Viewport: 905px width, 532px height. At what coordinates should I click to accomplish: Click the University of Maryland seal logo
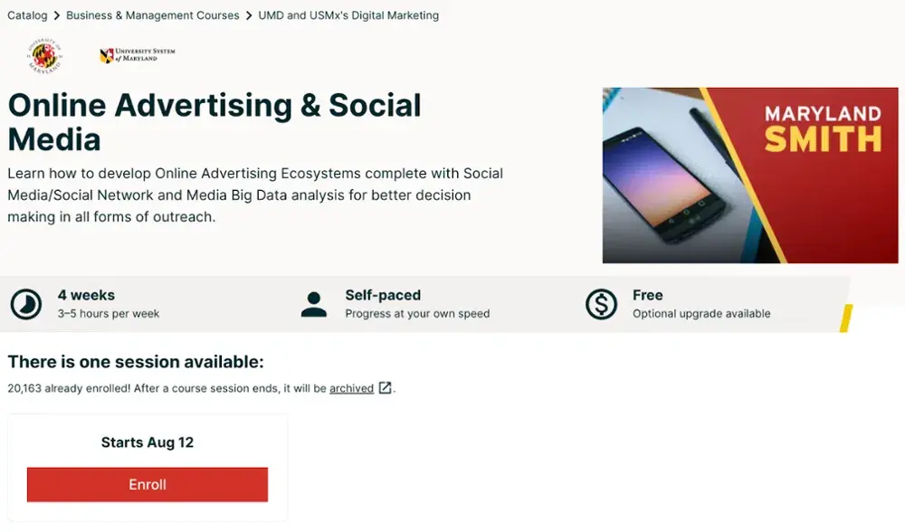point(44,56)
